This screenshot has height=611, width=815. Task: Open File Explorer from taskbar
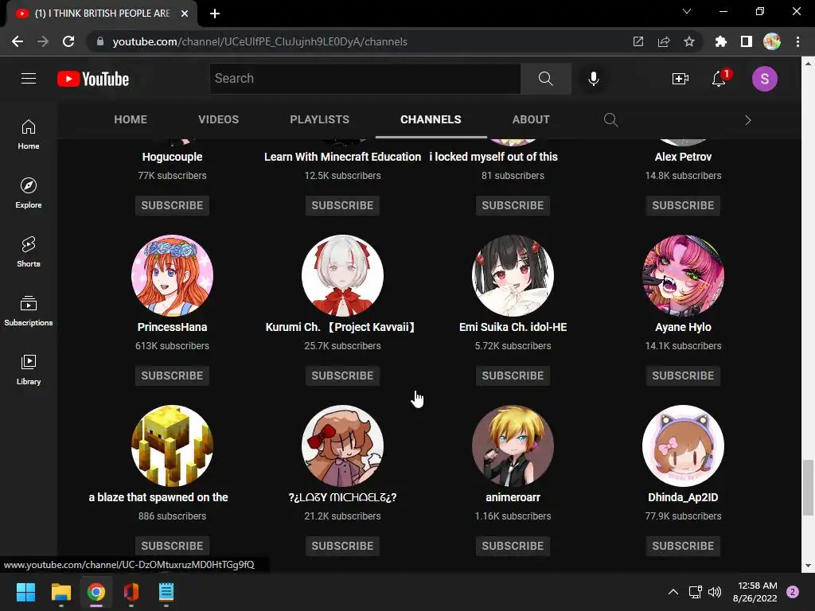click(60, 592)
